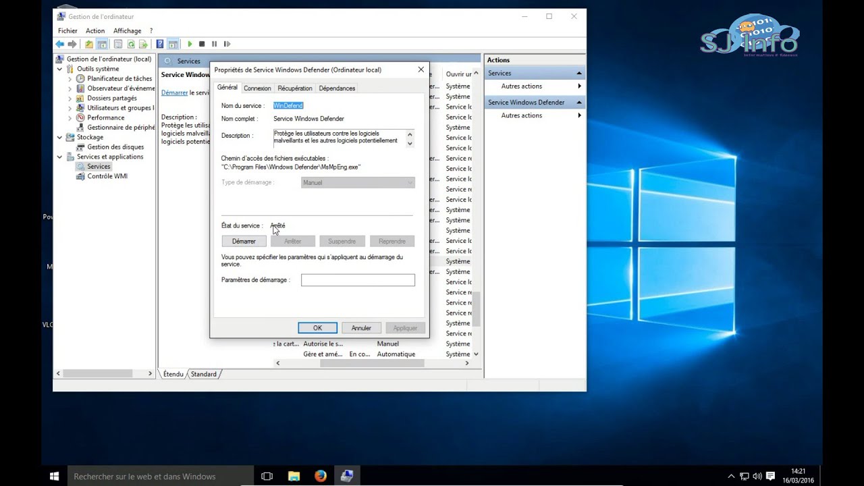Collapse the Services section in Actions pane
The width and height of the screenshot is (864, 486).
click(578, 73)
